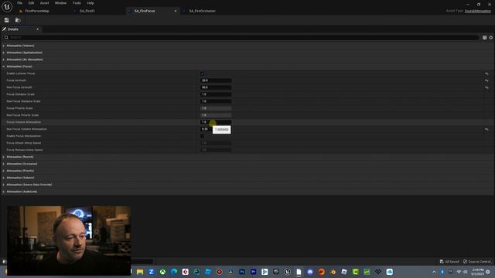
Task: Click the Focus Distance Scale value field
Action: pos(216,94)
